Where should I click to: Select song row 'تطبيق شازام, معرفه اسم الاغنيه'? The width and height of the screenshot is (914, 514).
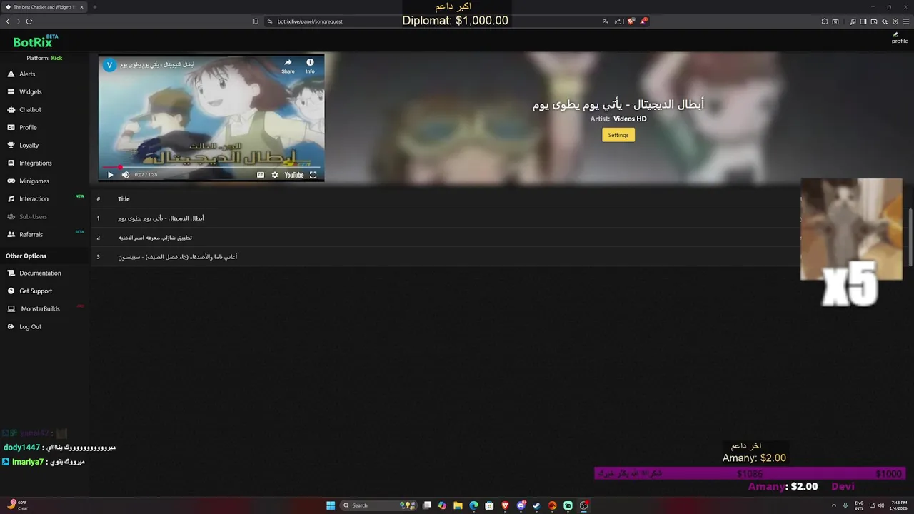pyautogui.click(x=444, y=238)
